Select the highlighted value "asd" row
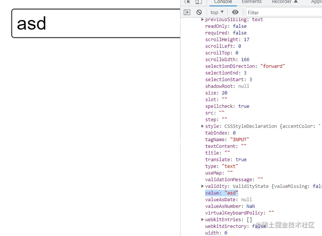322x236 pixels. coord(222,193)
